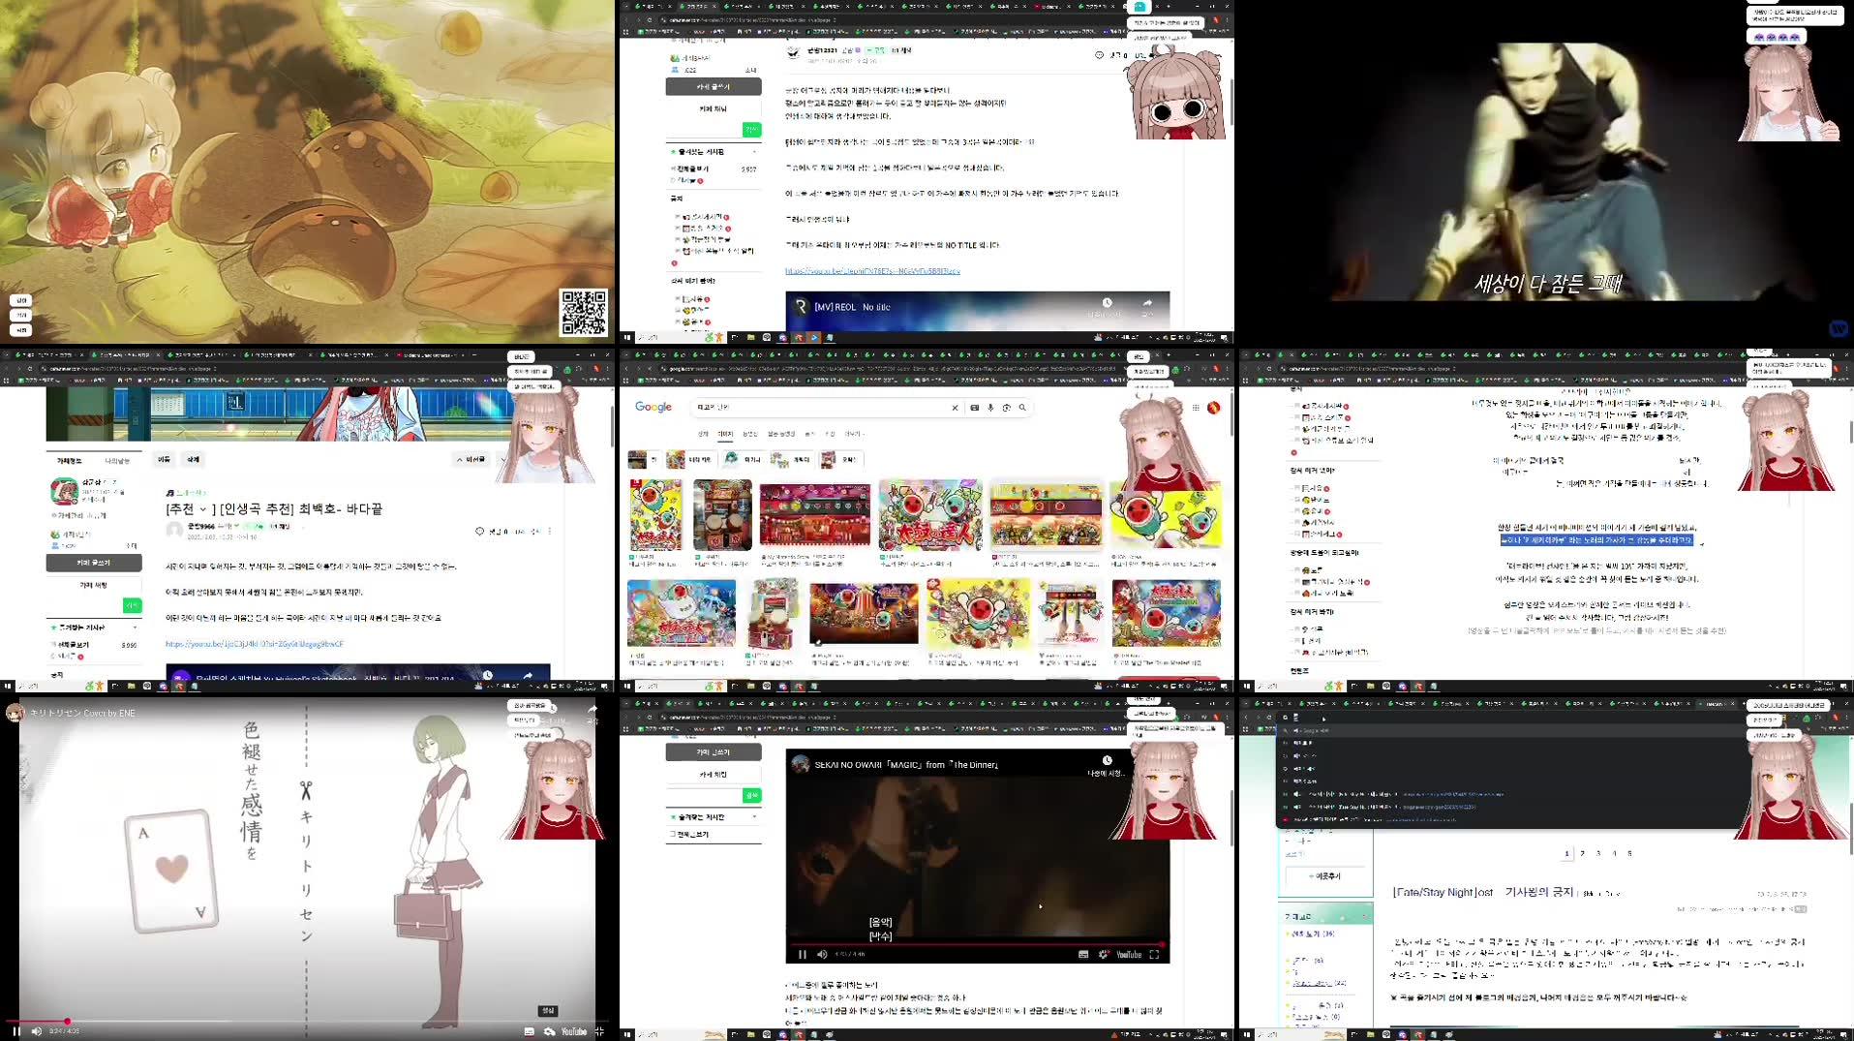Open the settings gear on the SEKAI NO OWARI player
This screenshot has height=1041, width=1854.
1104,955
